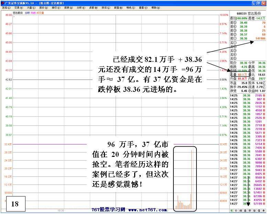267x214 pixels.
Task: Select the tick row with volume 7278
Action: [x=248, y=129]
